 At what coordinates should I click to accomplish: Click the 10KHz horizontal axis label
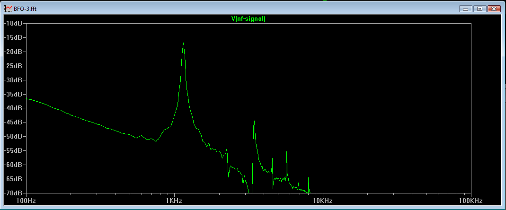click(x=323, y=201)
